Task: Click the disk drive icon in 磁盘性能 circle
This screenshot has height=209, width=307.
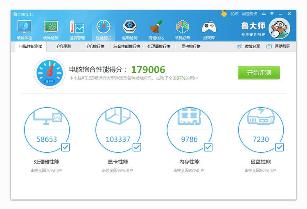Action: [x=261, y=116]
